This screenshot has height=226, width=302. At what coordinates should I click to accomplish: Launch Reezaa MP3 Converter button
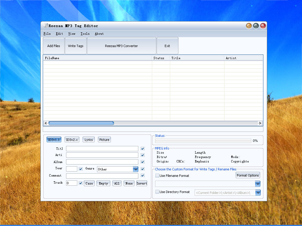[x=122, y=46]
